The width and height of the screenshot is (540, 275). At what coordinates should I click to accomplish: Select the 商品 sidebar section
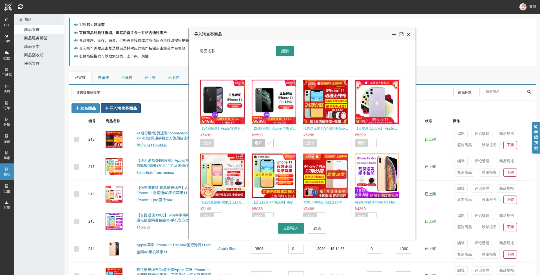(x=7, y=172)
